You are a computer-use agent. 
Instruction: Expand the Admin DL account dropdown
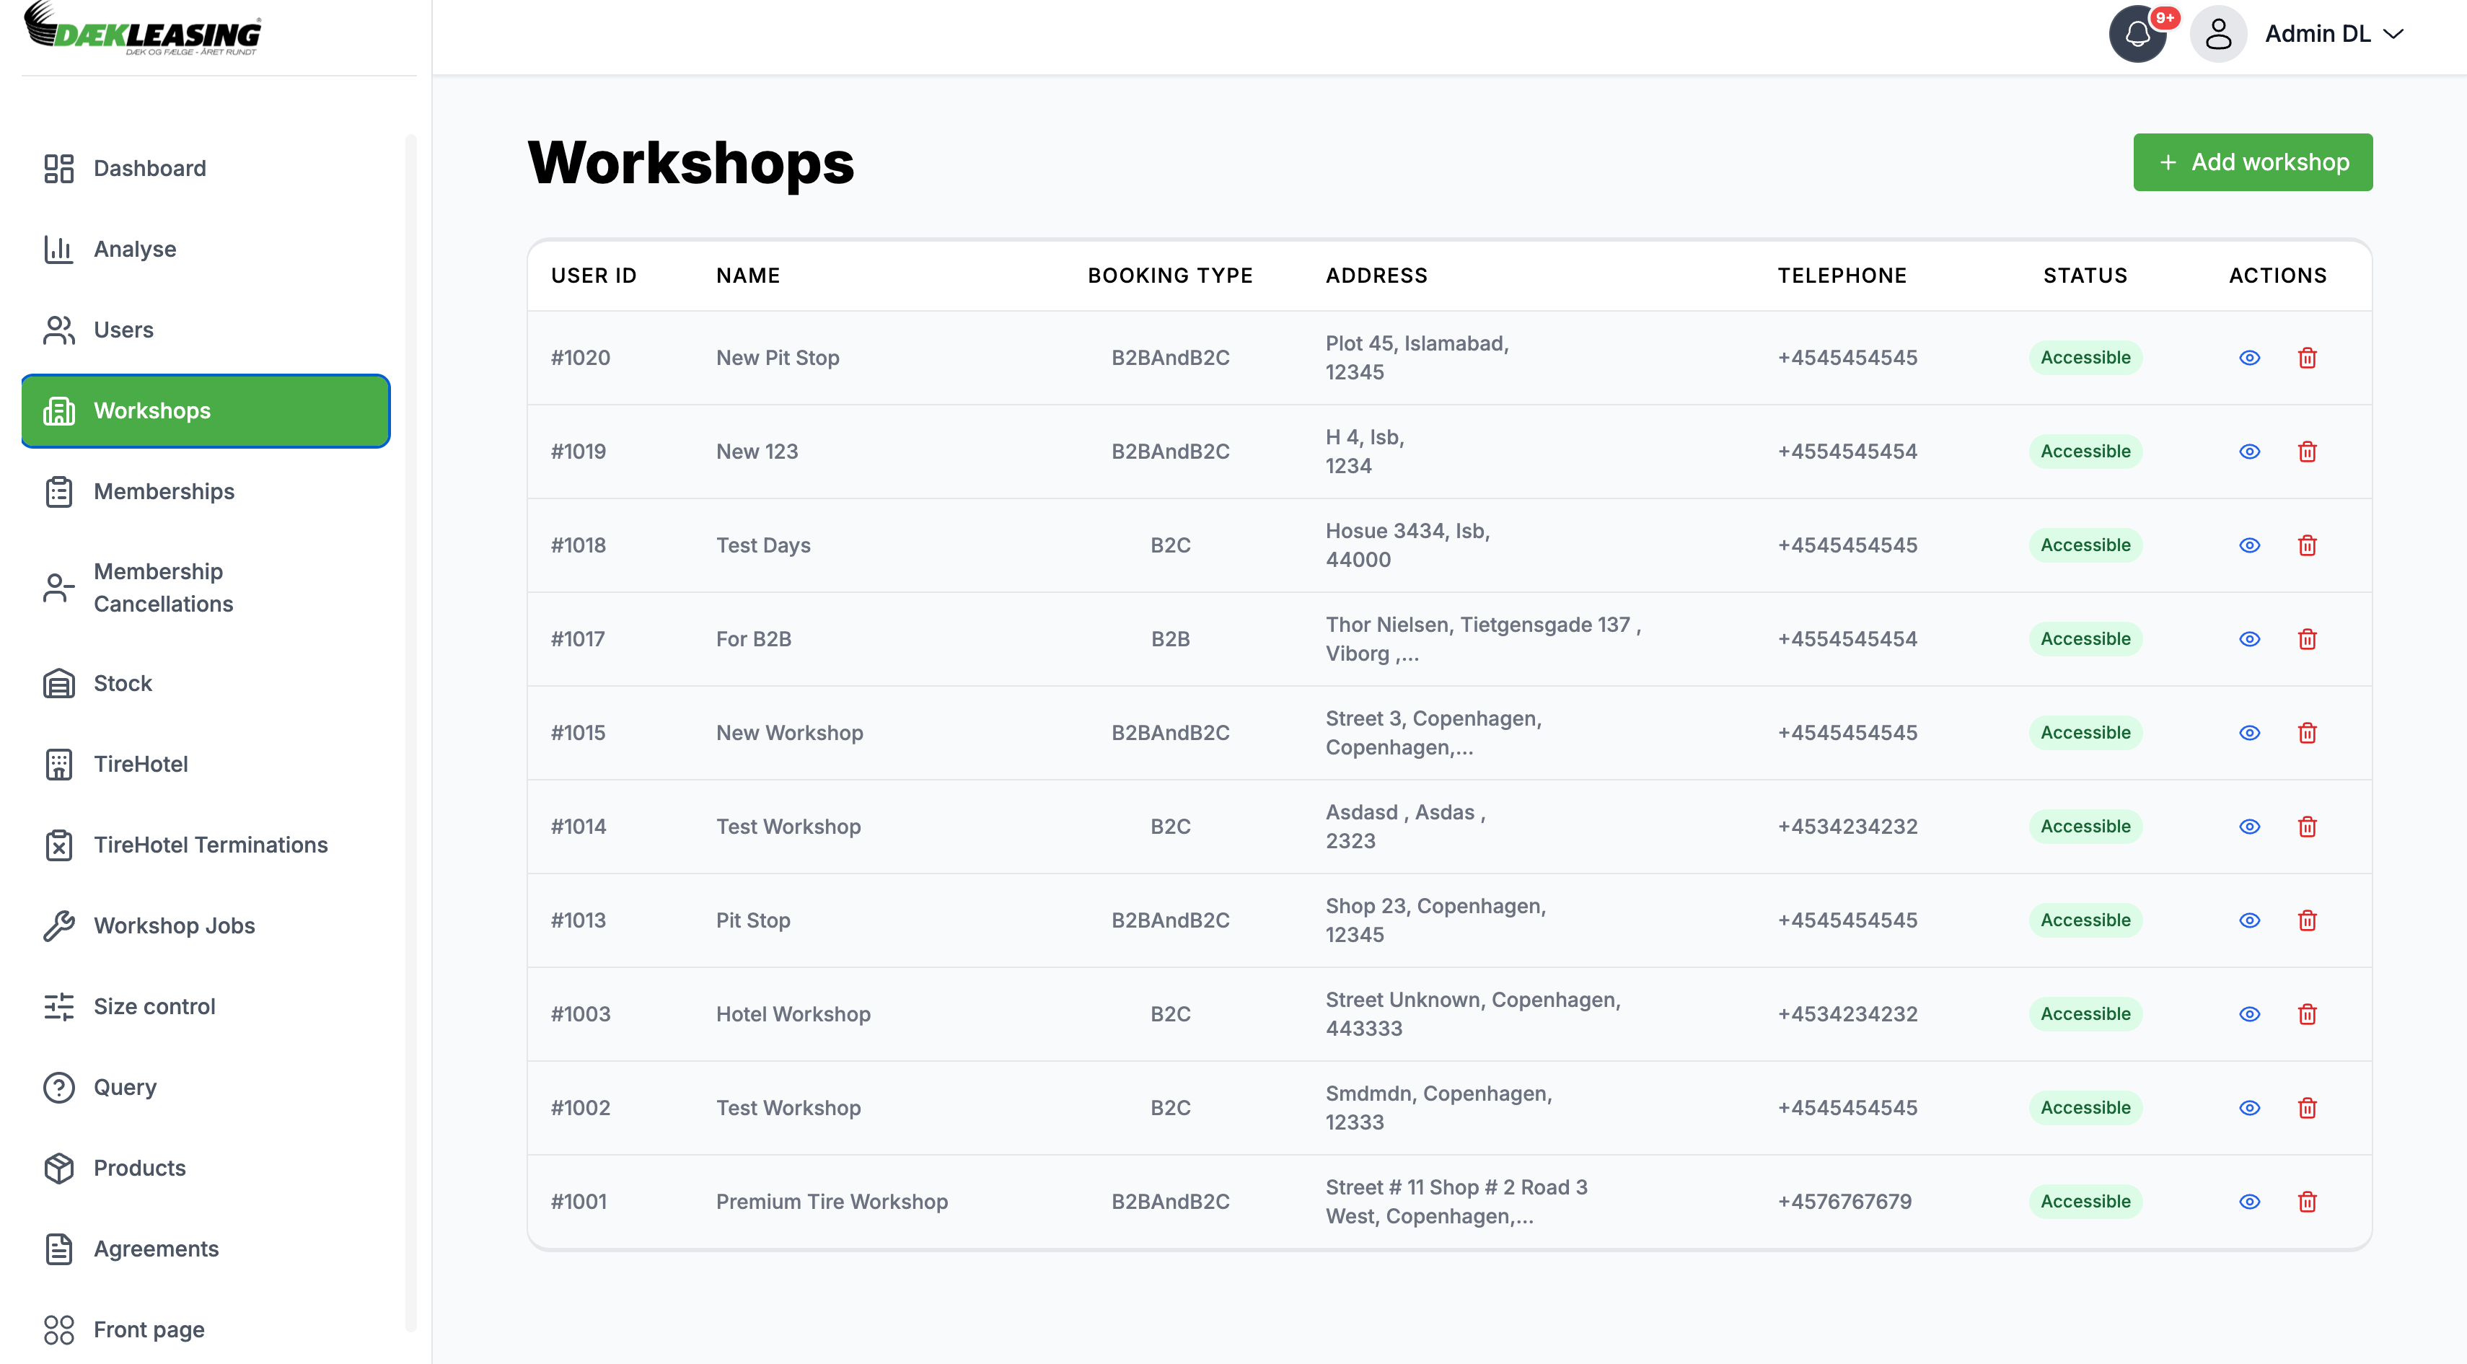pyautogui.click(x=2334, y=35)
